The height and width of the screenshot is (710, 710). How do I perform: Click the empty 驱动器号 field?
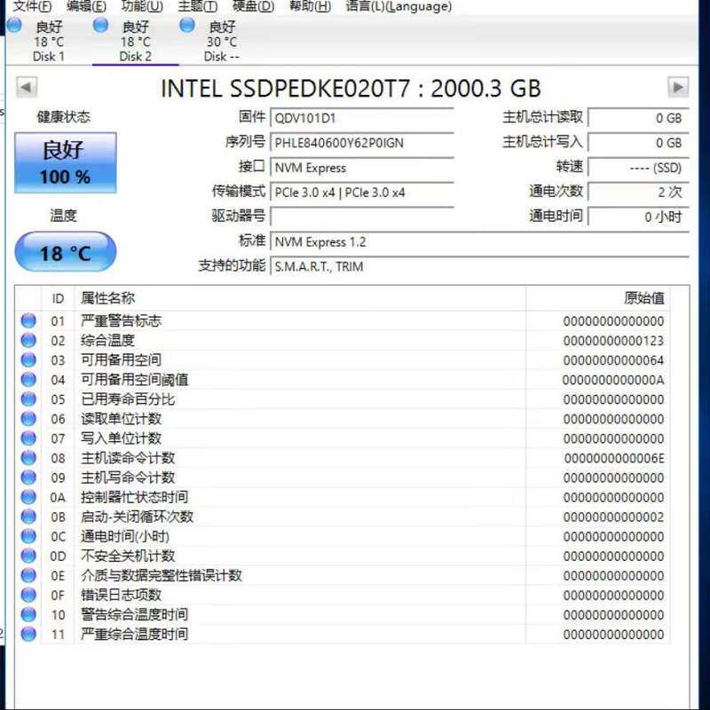(362, 217)
